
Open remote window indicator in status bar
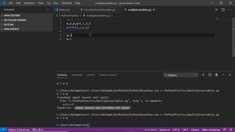[x=3, y=129]
